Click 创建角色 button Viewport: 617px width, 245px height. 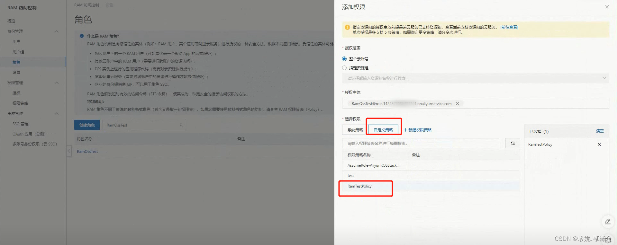[87, 125]
